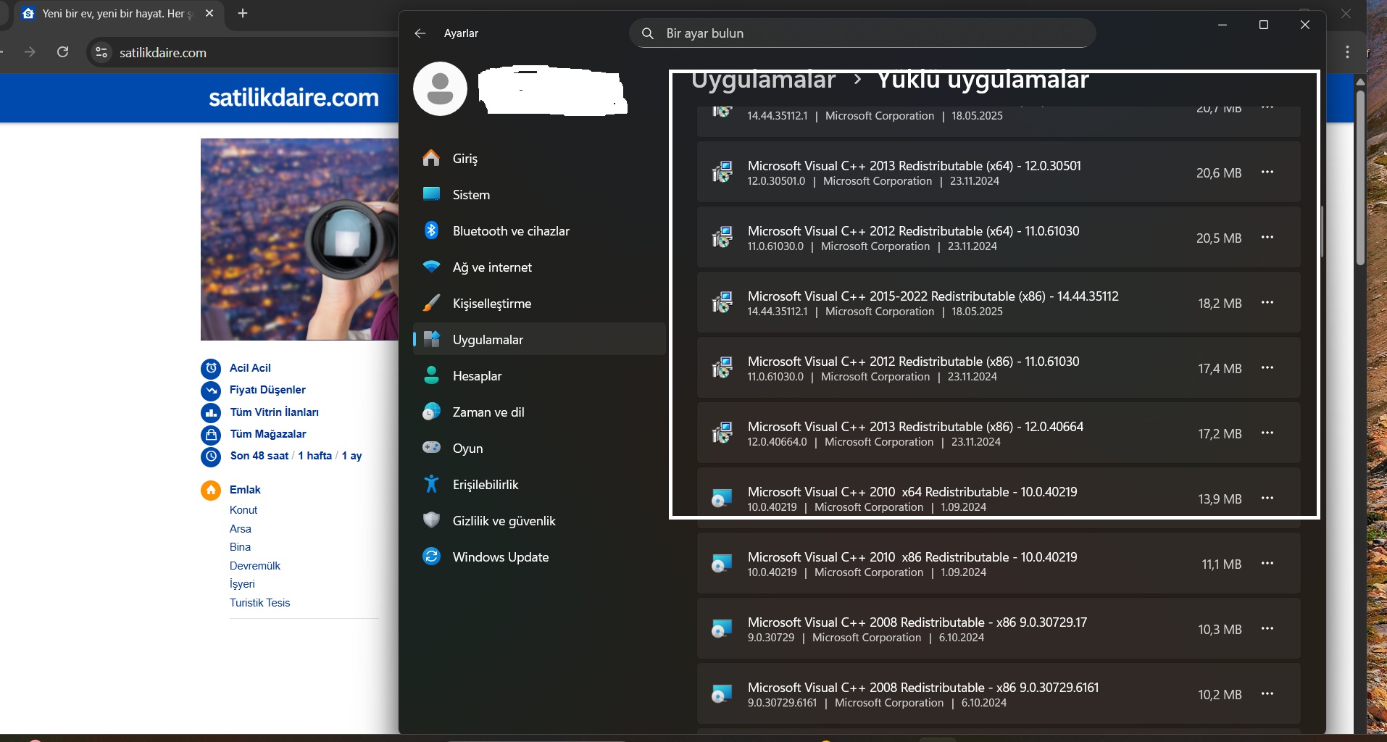Image resolution: width=1387 pixels, height=742 pixels.
Task: Click the icon for Visual C++ 2008 x86 9.0.30729.17
Action: 722,629
